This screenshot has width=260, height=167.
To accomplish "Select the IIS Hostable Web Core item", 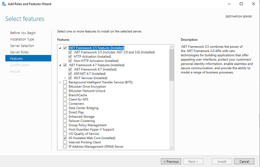I will point(92,138).
